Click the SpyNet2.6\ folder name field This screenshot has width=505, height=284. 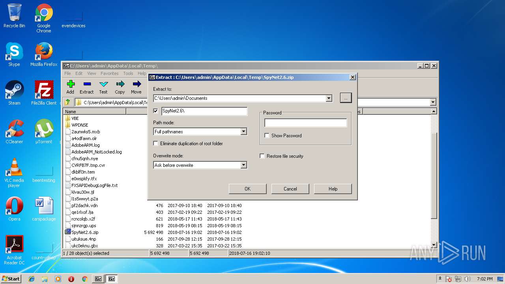(204, 111)
